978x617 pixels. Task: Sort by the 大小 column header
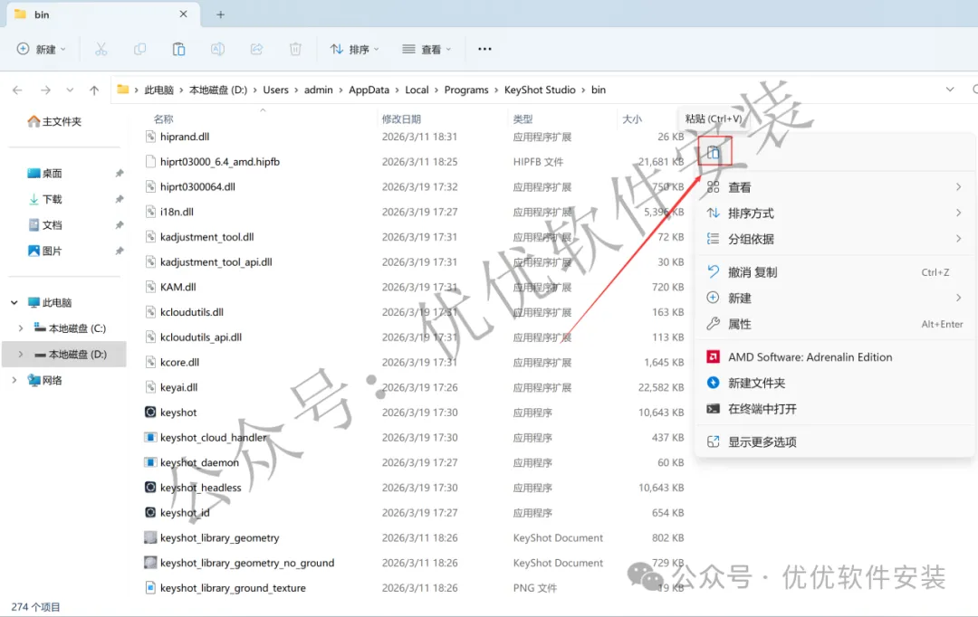(x=632, y=119)
